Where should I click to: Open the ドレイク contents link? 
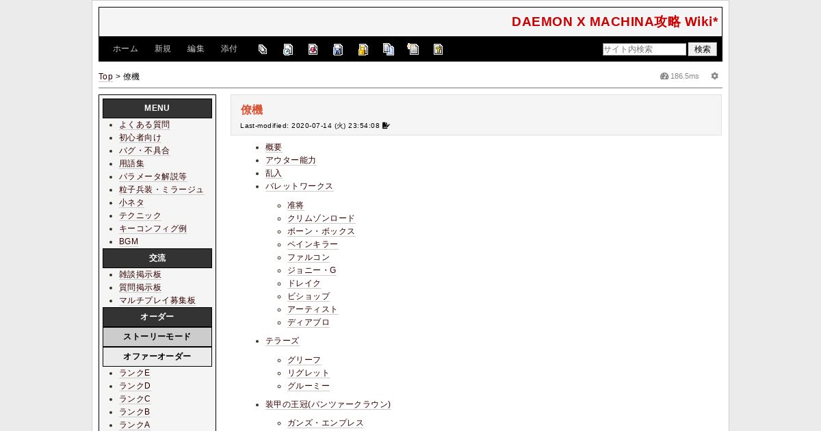pyautogui.click(x=304, y=284)
